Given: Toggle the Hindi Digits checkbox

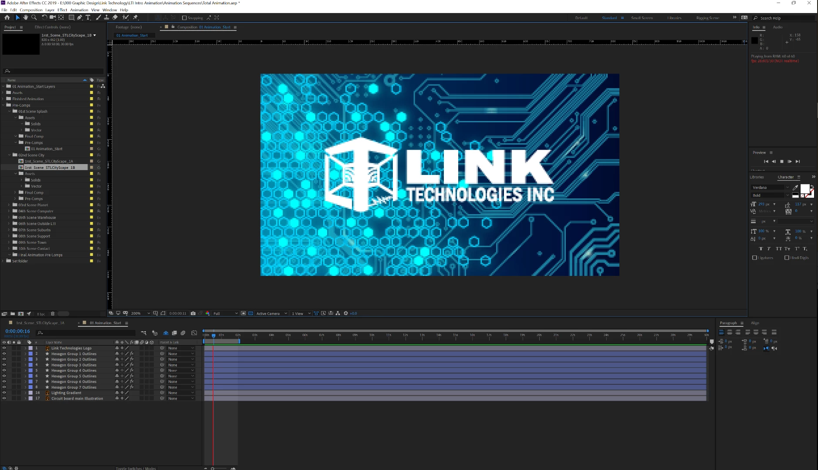Looking at the screenshot, I should [x=787, y=258].
